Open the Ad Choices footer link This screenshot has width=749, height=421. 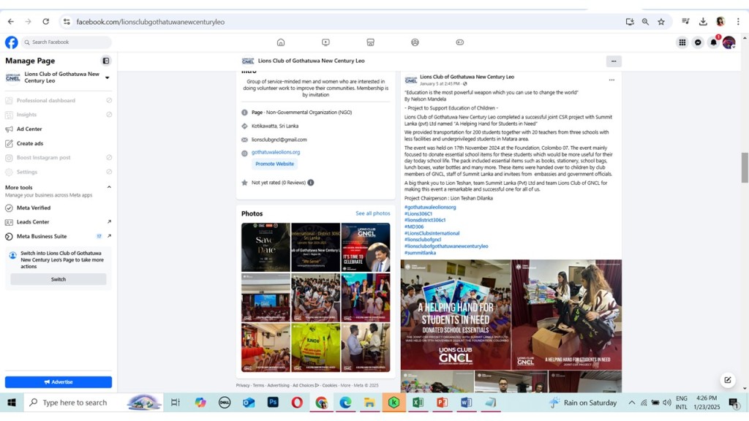point(305,385)
